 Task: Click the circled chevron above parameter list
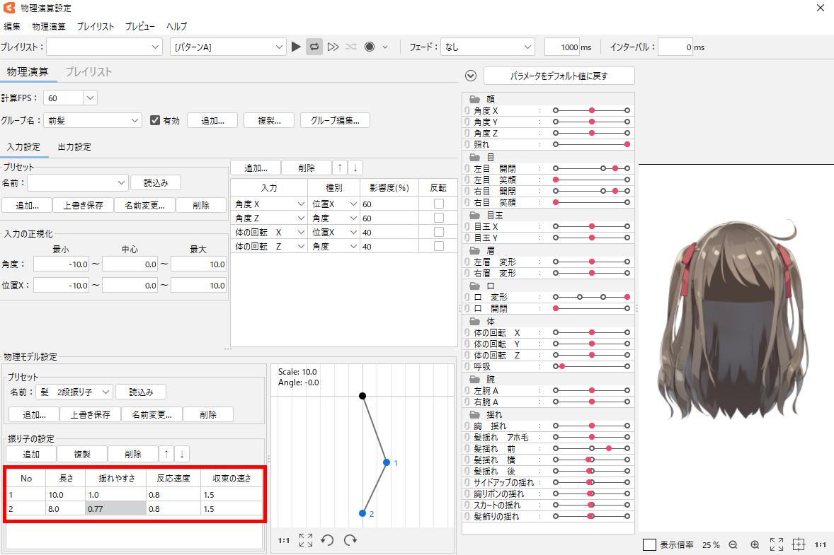[x=471, y=76]
